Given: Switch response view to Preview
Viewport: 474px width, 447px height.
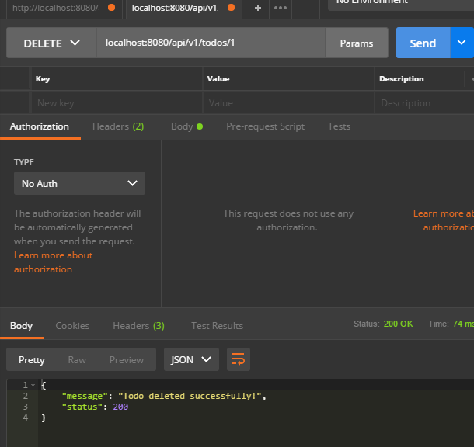Looking at the screenshot, I should click(x=127, y=359).
